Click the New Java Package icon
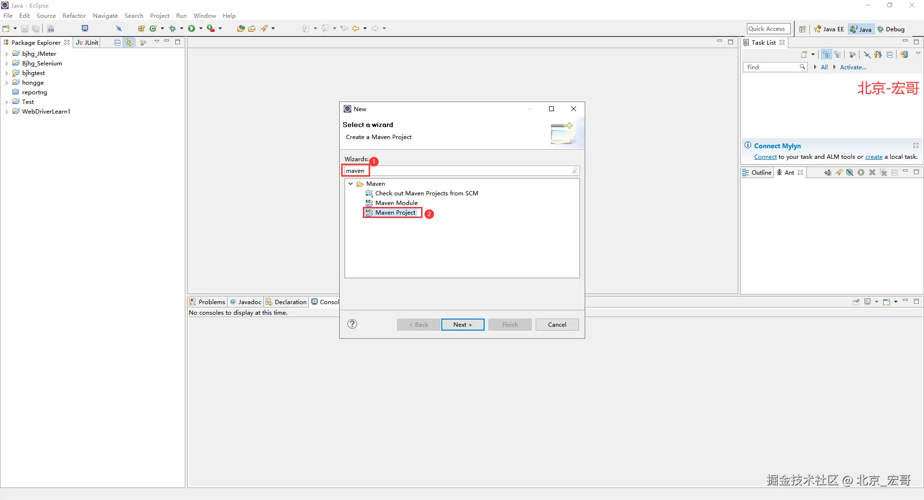924x500 pixels. [x=141, y=28]
